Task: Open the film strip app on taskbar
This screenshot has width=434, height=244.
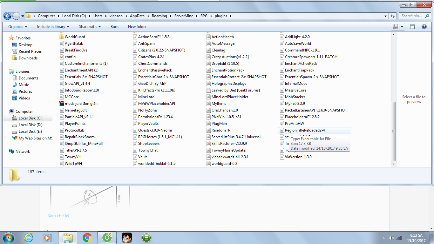Action: tap(146, 237)
